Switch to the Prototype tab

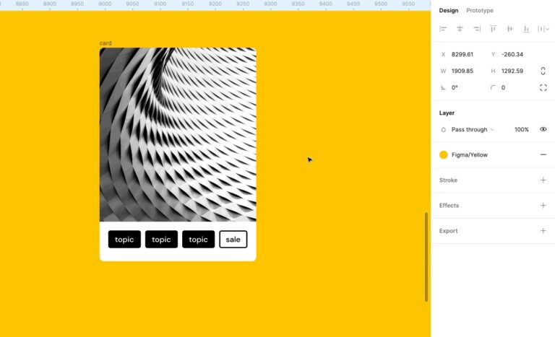coord(480,11)
